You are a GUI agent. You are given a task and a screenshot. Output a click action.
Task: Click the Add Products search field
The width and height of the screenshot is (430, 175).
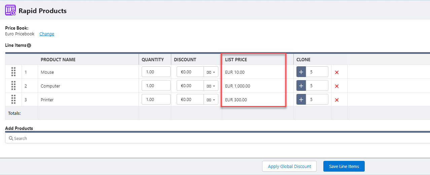tap(217, 138)
